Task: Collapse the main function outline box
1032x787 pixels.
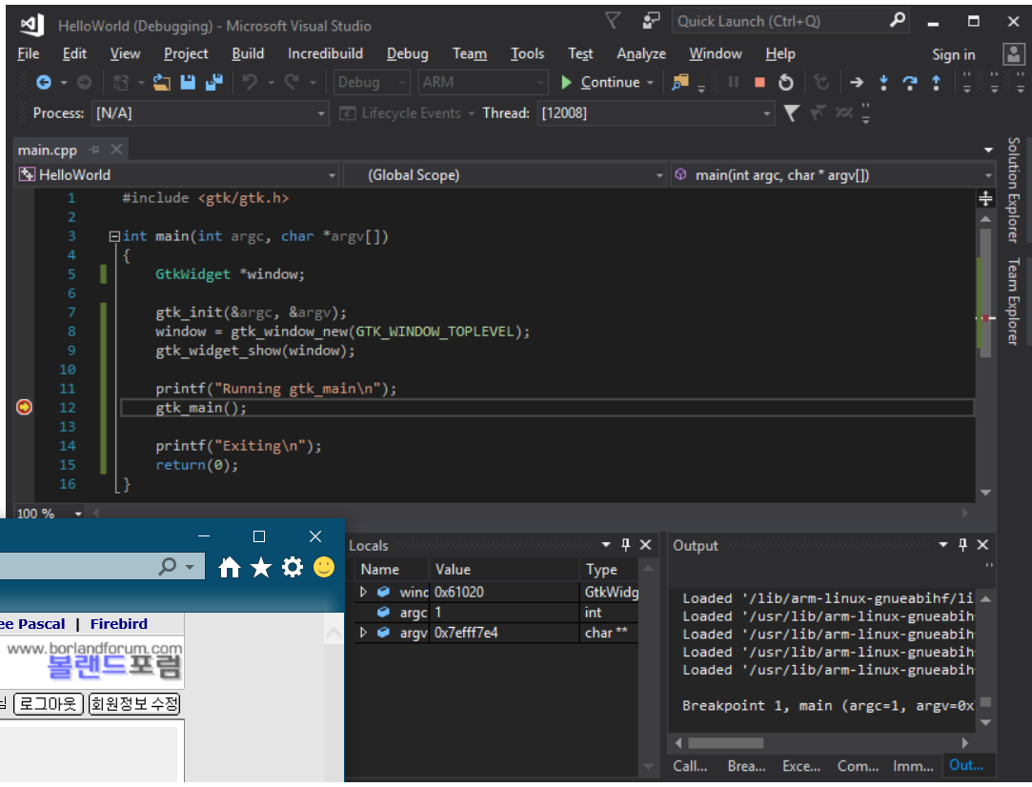Action: coord(114,236)
